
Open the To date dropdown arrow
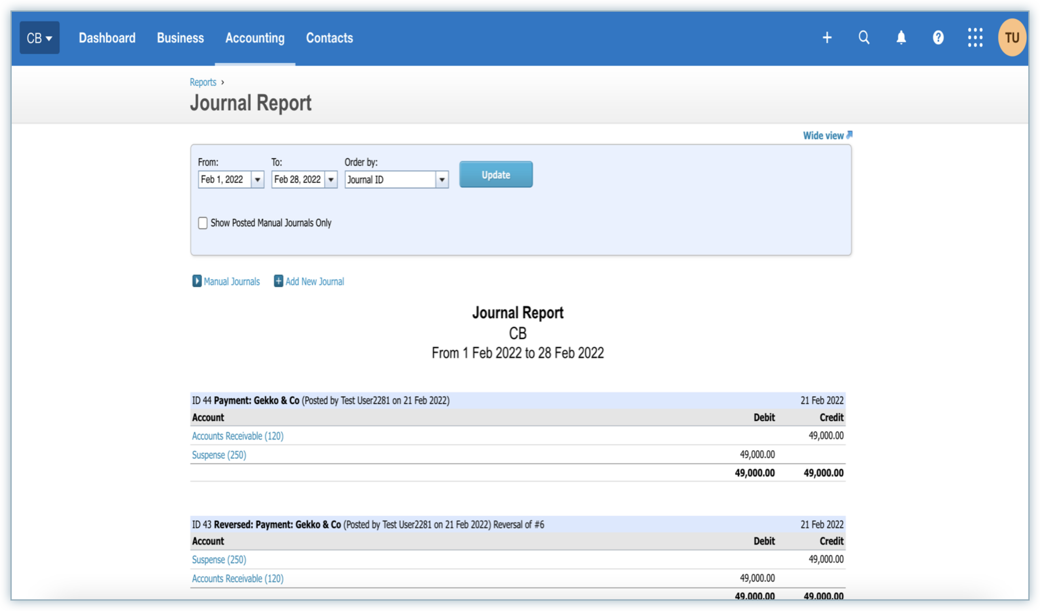(x=331, y=180)
